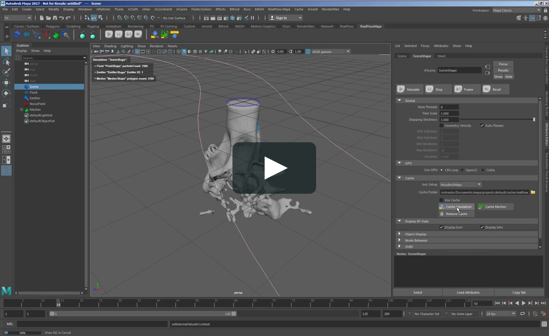Open the 24 fps frame rate dropdown
This screenshot has width=549, height=336.
pos(501,314)
